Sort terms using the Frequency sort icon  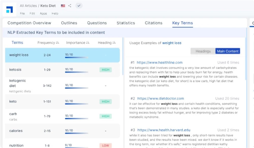tap(58, 42)
